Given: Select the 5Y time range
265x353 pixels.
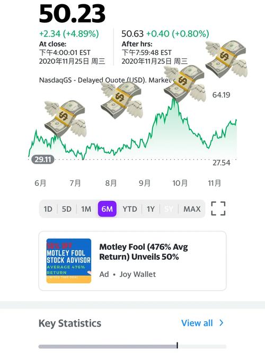Looking at the screenshot, I should [169, 209].
